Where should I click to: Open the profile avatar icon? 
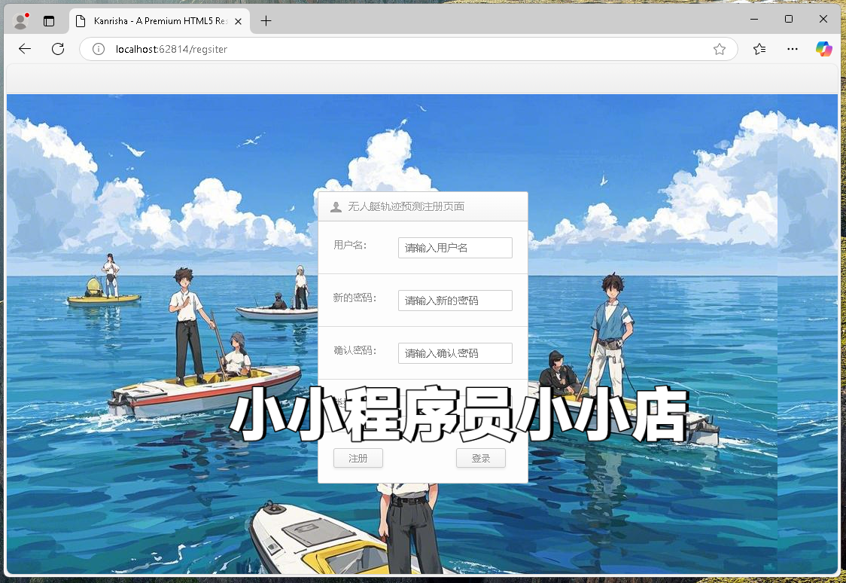(x=21, y=21)
